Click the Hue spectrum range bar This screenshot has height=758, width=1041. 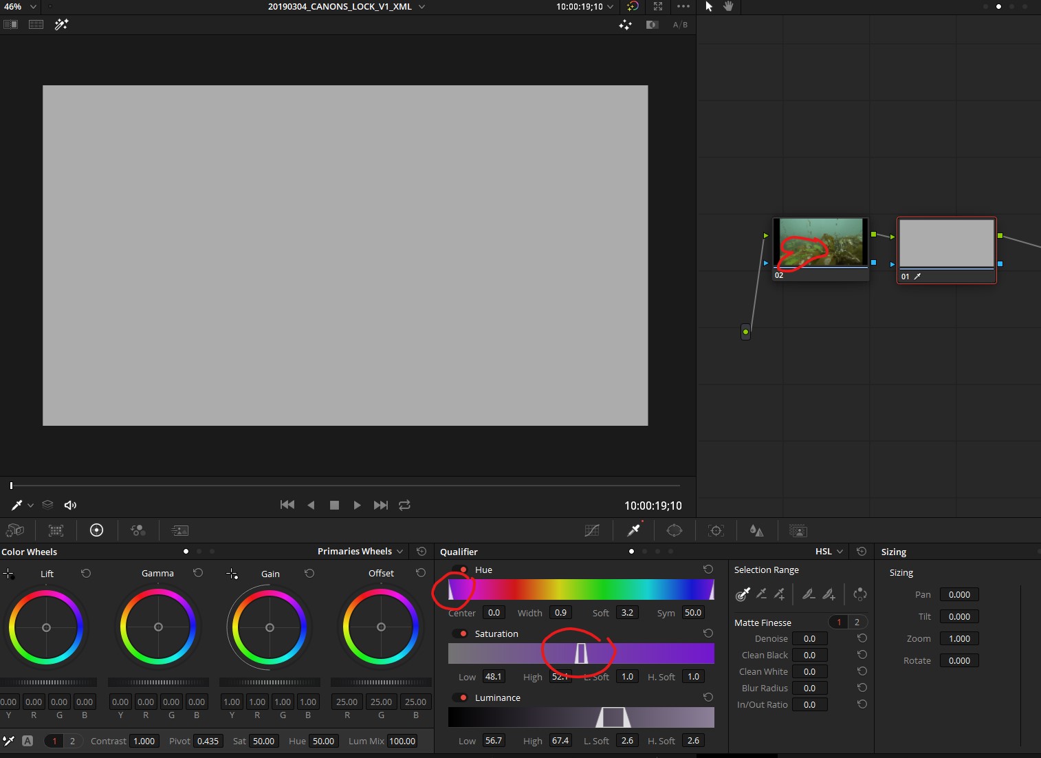point(581,589)
